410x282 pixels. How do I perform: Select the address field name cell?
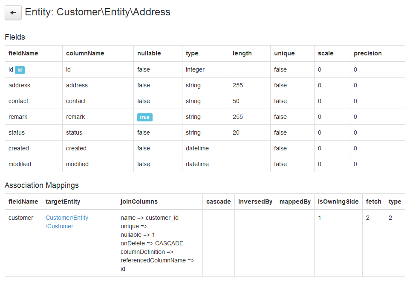20,85
